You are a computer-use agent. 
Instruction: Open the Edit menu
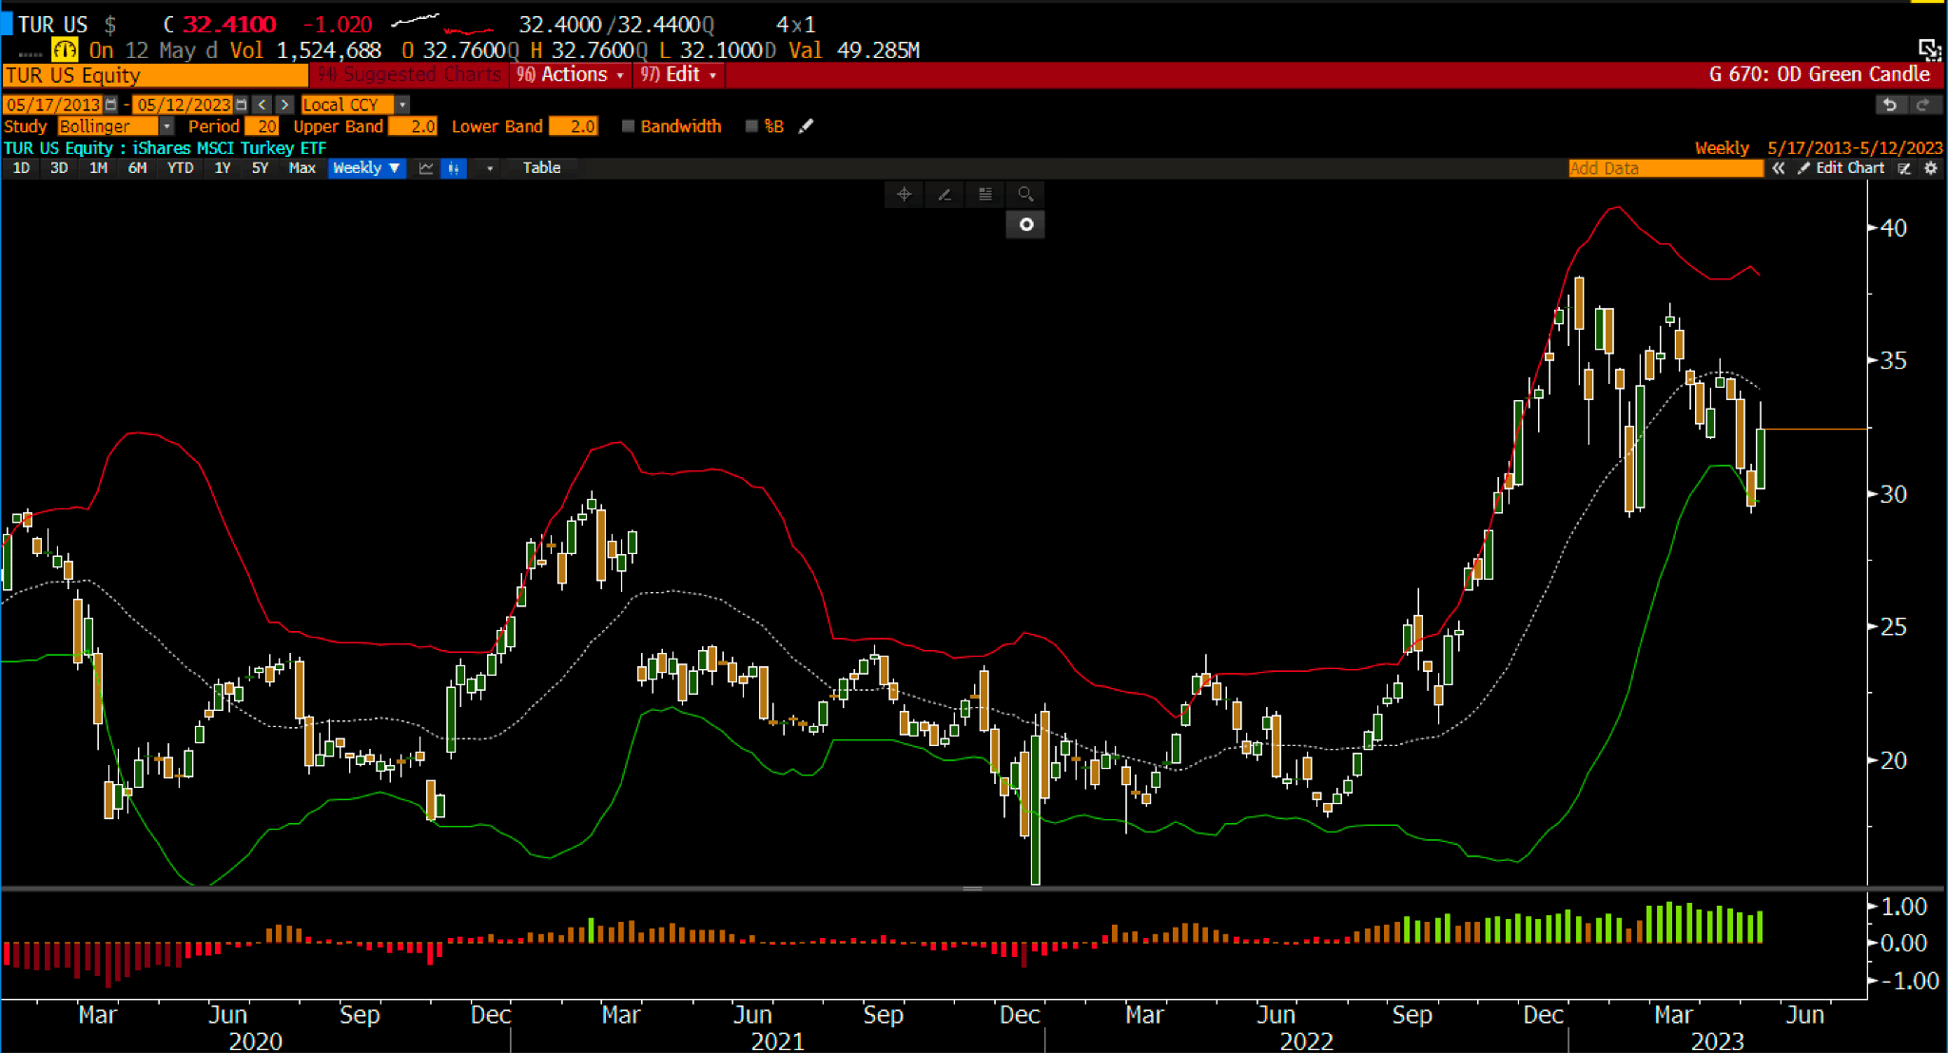(678, 74)
